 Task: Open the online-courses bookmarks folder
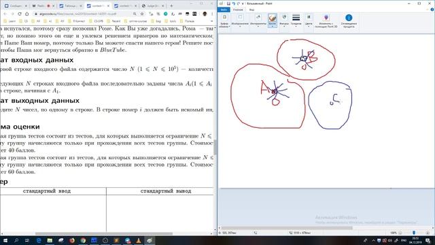(x=136, y=21)
